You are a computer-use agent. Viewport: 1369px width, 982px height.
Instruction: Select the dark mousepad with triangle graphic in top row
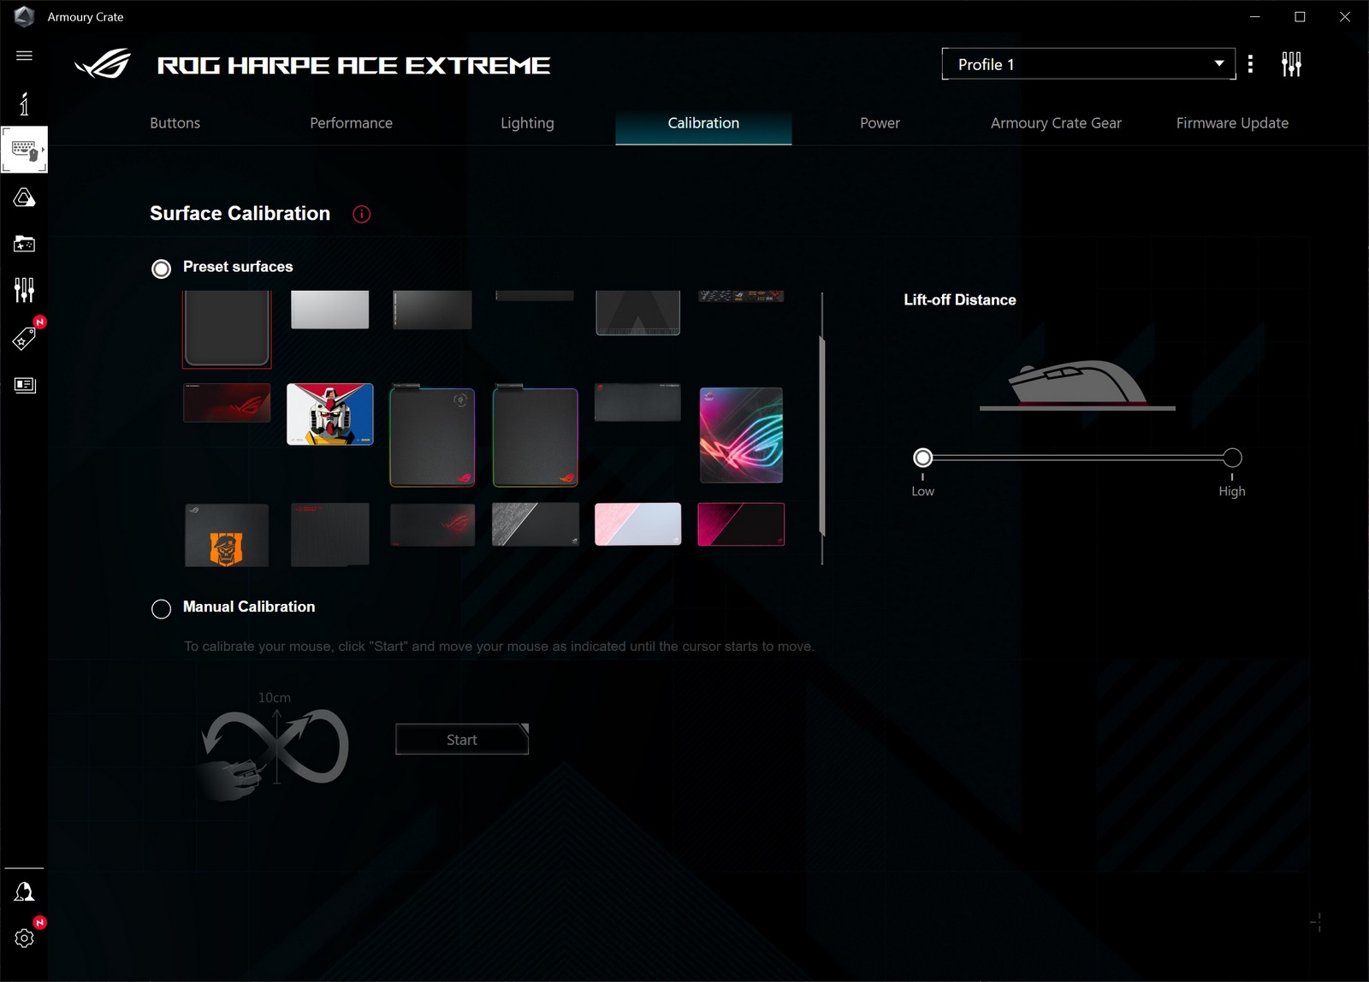pyautogui.click(x=638, y=313)
